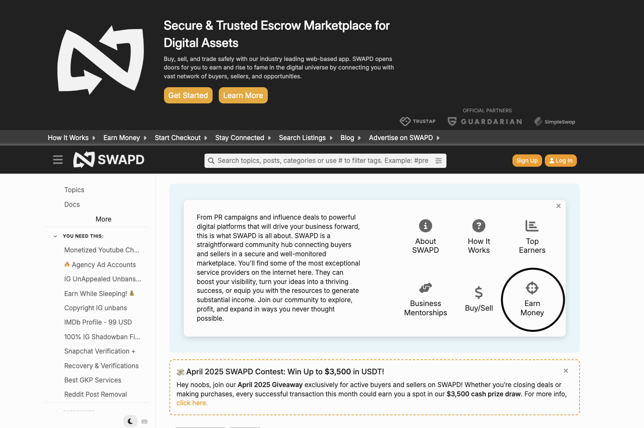Open Snapchat Verification + link
644x428 pixels.
100,351
